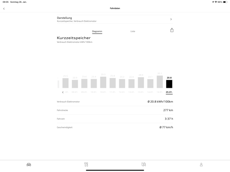Go back using the top-left arrow
The height and width of the screenshot is (172, 230).
4,9
